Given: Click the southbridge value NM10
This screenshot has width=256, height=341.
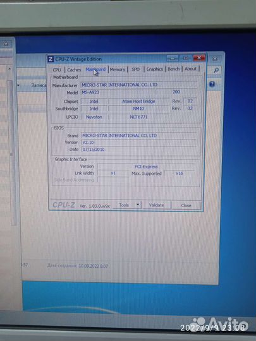Looking at the screenshot, I should coord(138,109).
